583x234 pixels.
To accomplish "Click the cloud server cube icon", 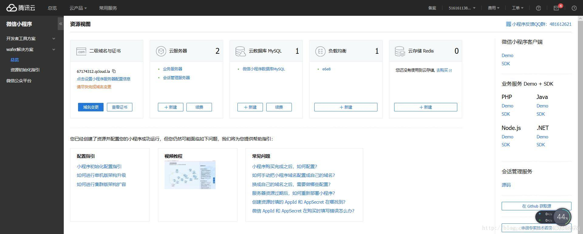I will point(161,51).
